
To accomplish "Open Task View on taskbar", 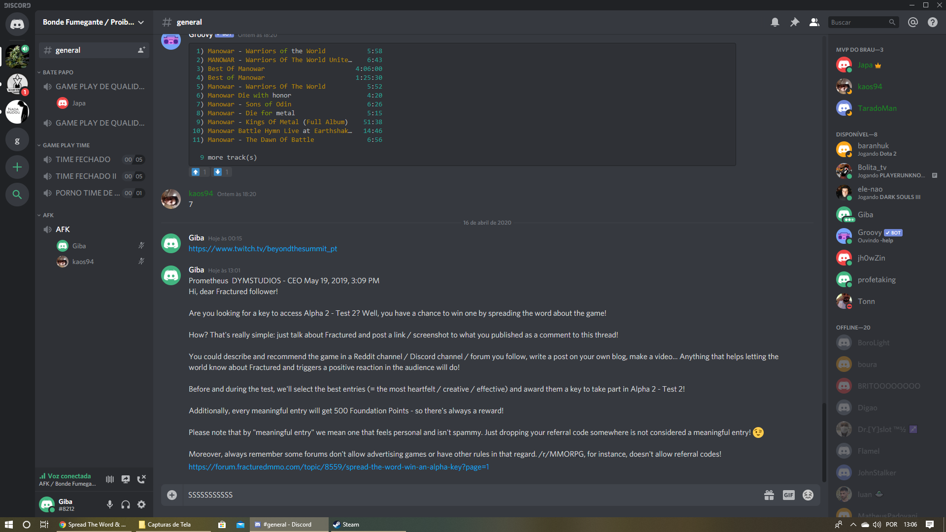I will (x=44, y=525).
